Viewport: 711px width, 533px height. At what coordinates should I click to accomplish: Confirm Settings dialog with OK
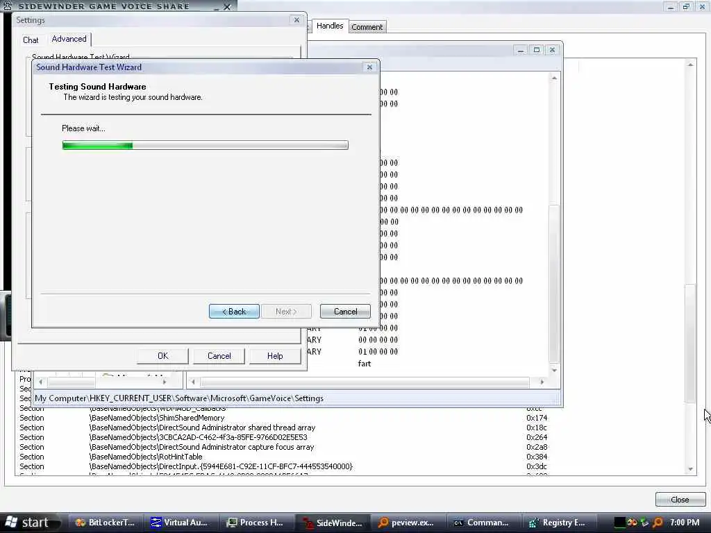click(x=162, y=356)
